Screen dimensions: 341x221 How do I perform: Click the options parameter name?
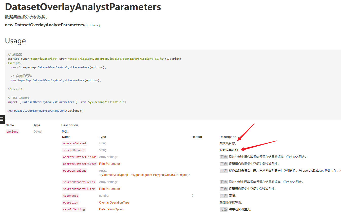12,132
